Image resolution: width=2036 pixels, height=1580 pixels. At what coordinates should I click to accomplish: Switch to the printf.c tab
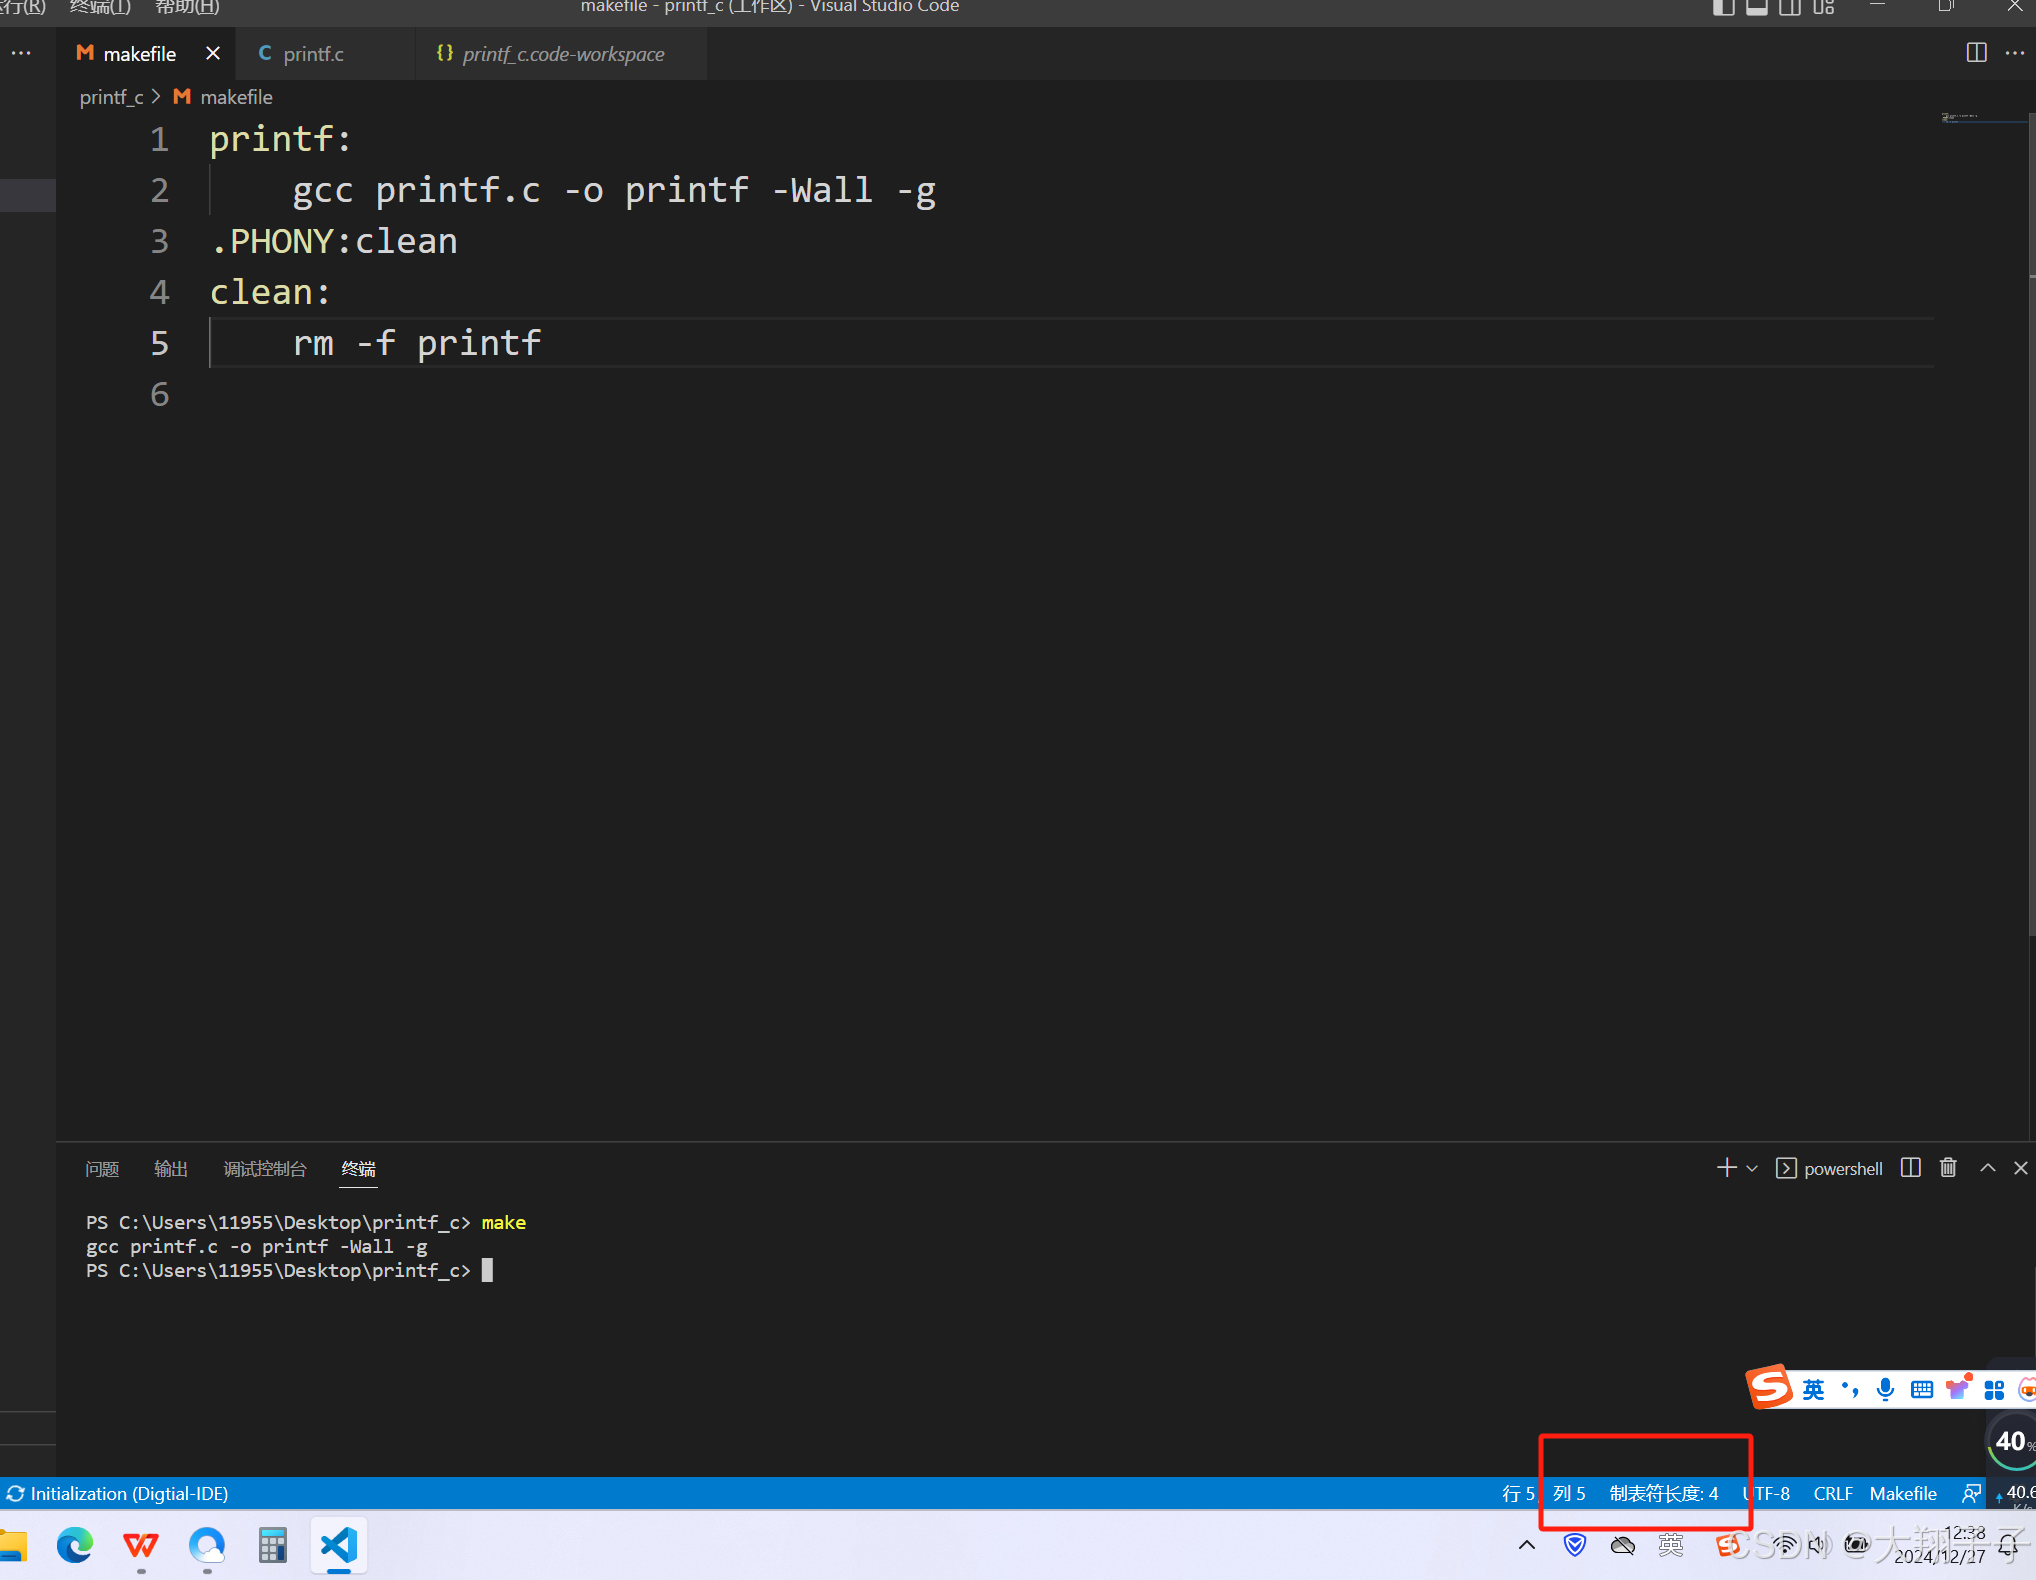coord(314,53)
